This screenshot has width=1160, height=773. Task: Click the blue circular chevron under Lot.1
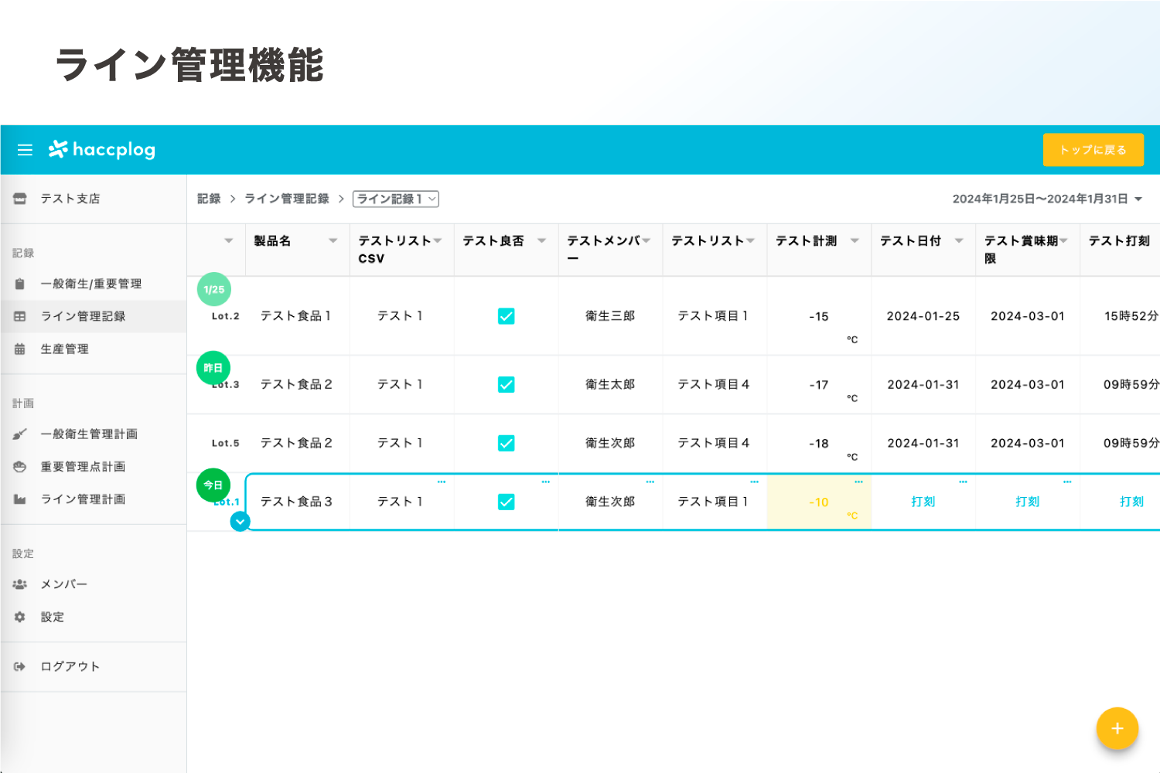(241, 522)
